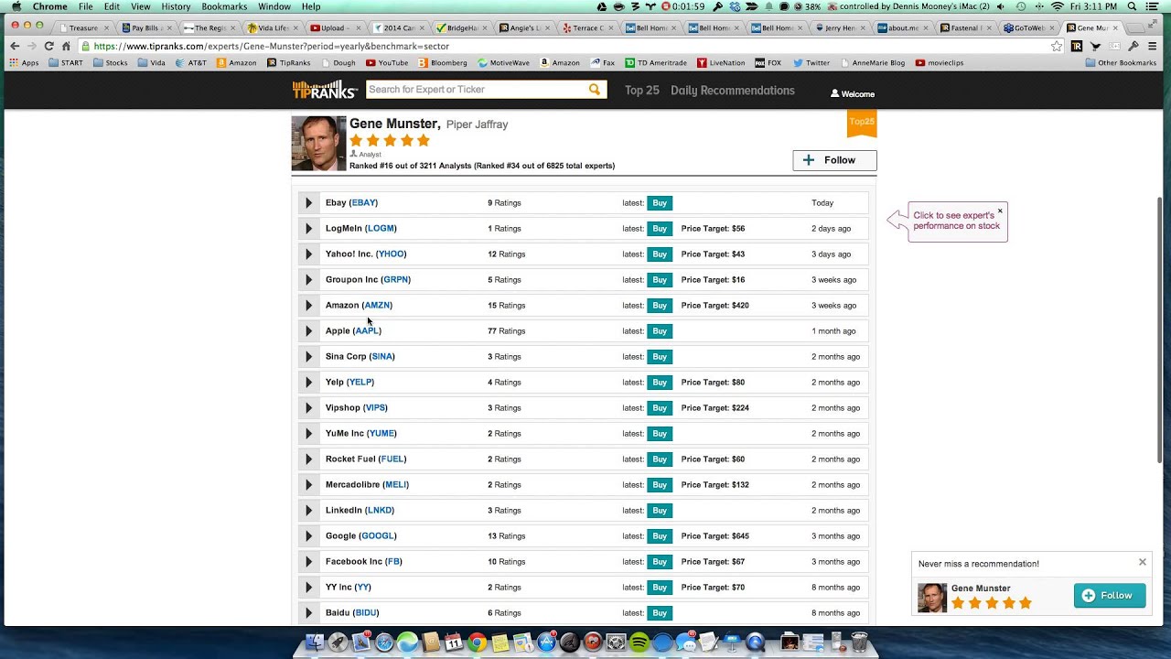Click the blue Follow button in popup
Image resolution: width=1171 pixels, height=659 pixels.
[1110, 596]
